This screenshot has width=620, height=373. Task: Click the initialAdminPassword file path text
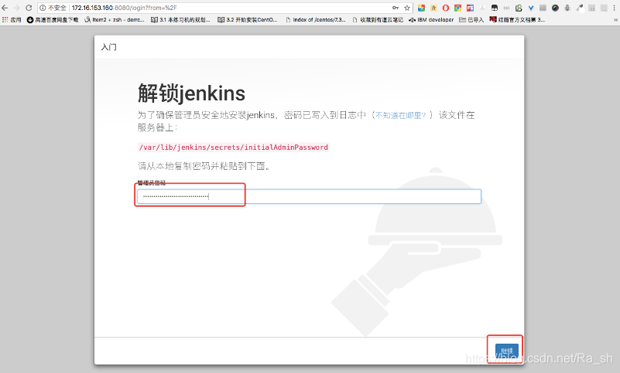pyautogui.click(x=233, y=148)
